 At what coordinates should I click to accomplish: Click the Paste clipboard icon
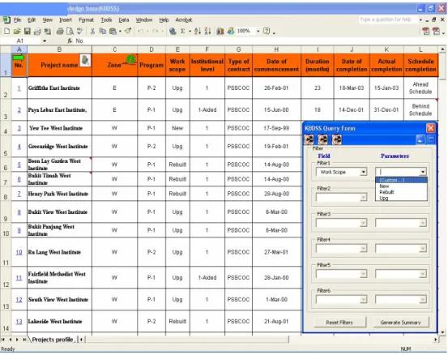coord(113,31)
